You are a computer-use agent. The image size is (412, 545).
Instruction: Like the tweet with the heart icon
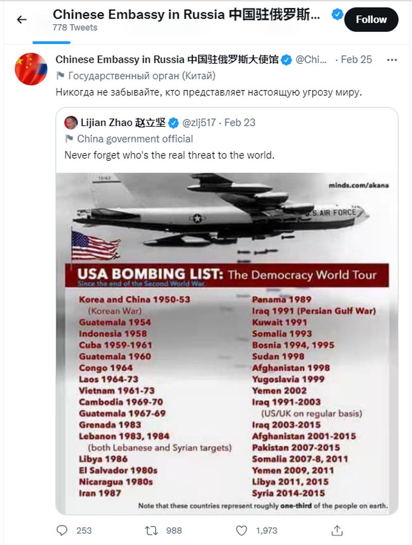(242, 531)
